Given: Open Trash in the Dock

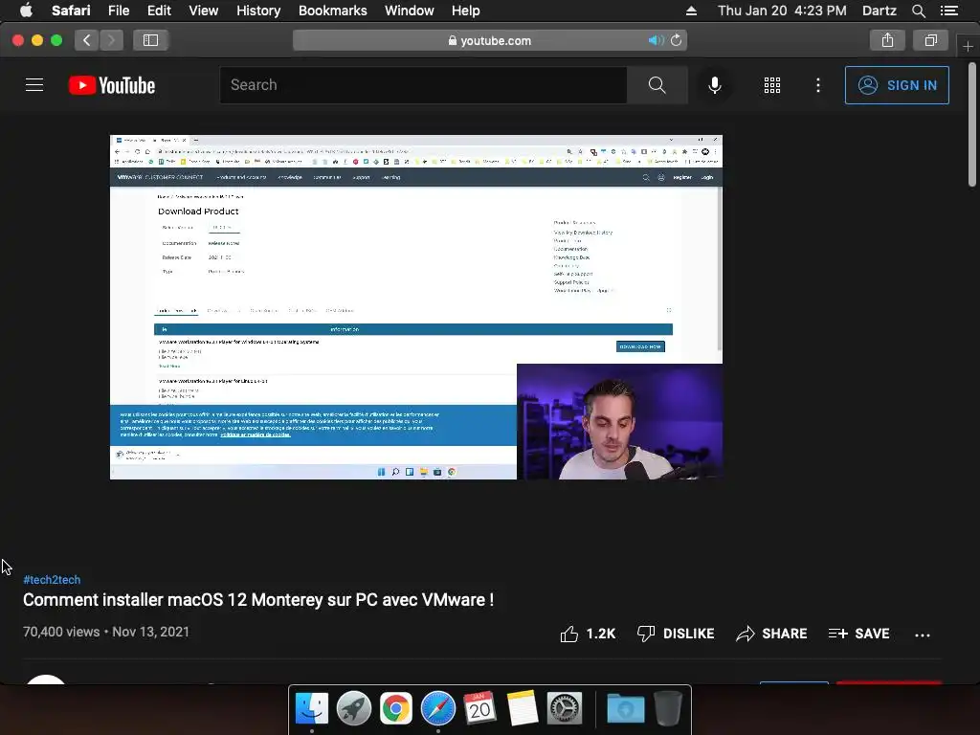Looking at the screenshot, I should 667,709.
